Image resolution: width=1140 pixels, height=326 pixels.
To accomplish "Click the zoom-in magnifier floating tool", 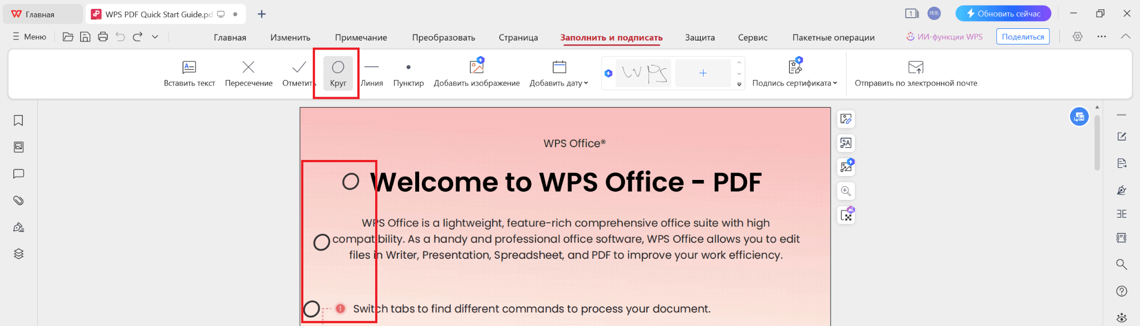I will (x=846, y=191).
